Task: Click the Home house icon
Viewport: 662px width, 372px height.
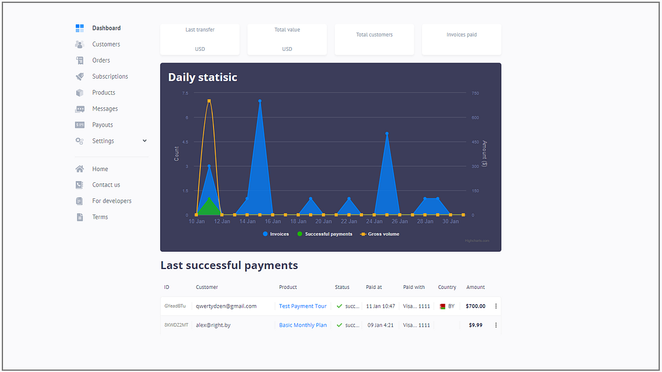Action: tap(79, 168)
